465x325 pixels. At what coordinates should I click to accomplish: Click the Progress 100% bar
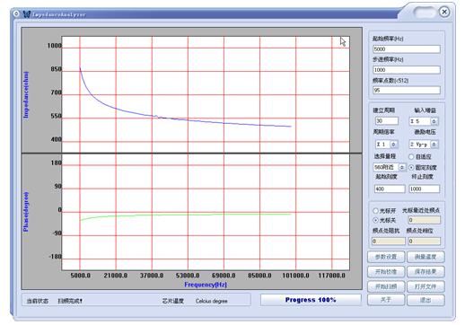click(311, 300)
